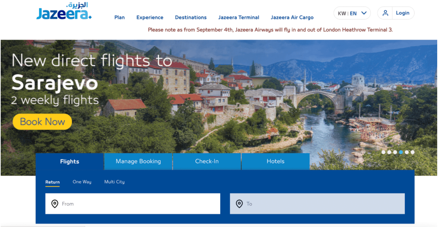Select the second carousel dot
Viewport: 440px width, 227px height.
[x=389, y=152]
